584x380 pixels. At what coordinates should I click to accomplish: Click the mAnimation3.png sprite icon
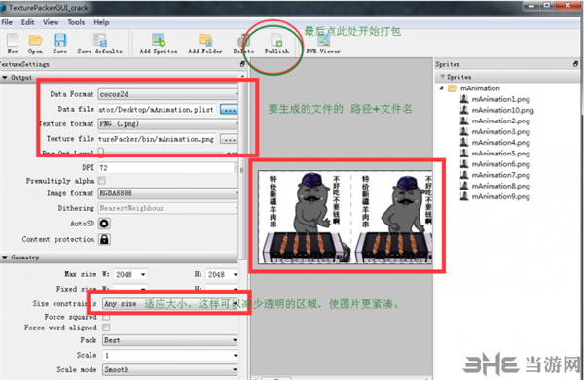click(x=464, y=131)
